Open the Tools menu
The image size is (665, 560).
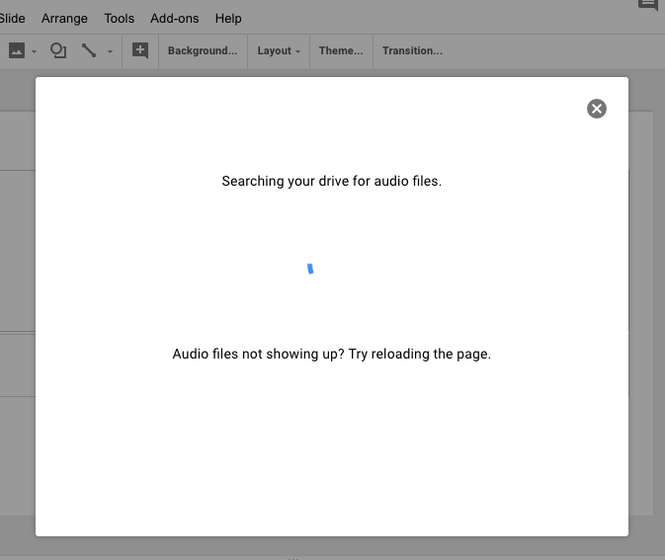coord(120,19)
